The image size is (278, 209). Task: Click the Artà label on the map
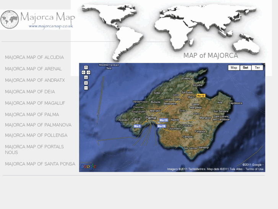pyautogui.click(x=220, y=102)
